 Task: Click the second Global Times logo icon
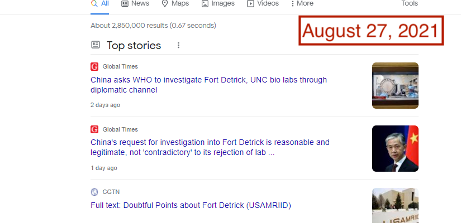pos(94,129)
